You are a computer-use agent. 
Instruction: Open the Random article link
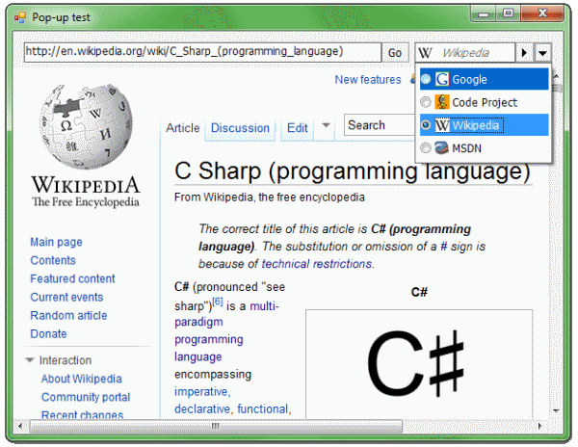click(x=68, y=315)
